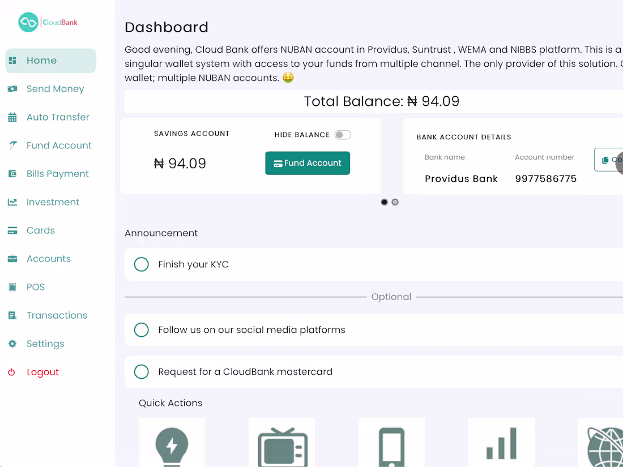Open the TV subscription quick action
Image resolution: width=623 pixels, height=467 pixels.
(x=281, y=443)
